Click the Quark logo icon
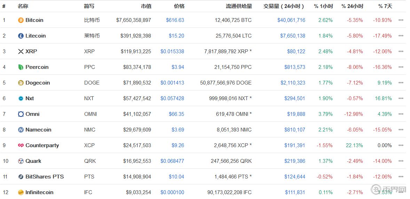Screen dimensions: 410x199 tap(21, 161)
